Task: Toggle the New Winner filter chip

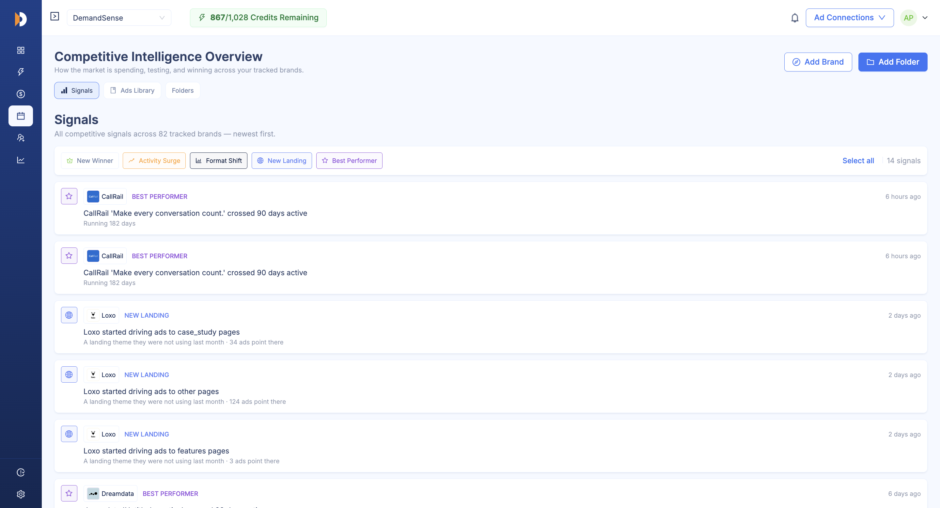Action: tap(90, 161)
